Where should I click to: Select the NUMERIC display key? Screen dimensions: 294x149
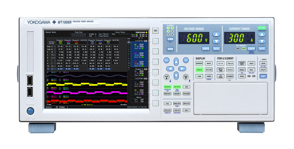click(199, 63)
